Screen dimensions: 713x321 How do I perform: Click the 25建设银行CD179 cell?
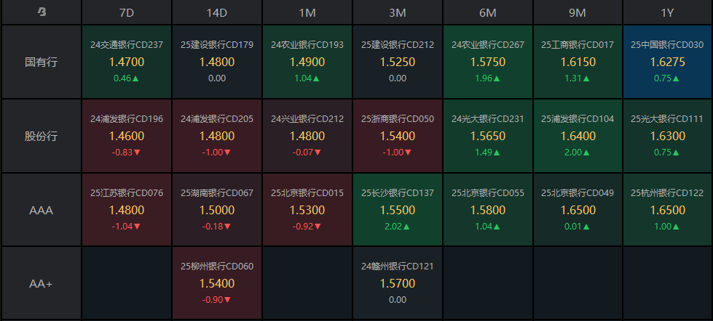217,62
